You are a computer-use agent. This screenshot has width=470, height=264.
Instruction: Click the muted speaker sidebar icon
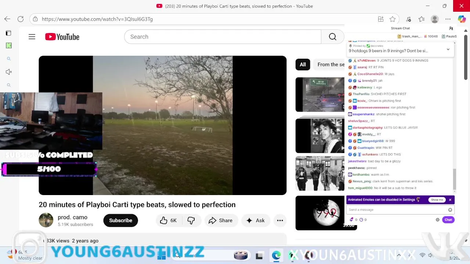click(x=9, y=72)
